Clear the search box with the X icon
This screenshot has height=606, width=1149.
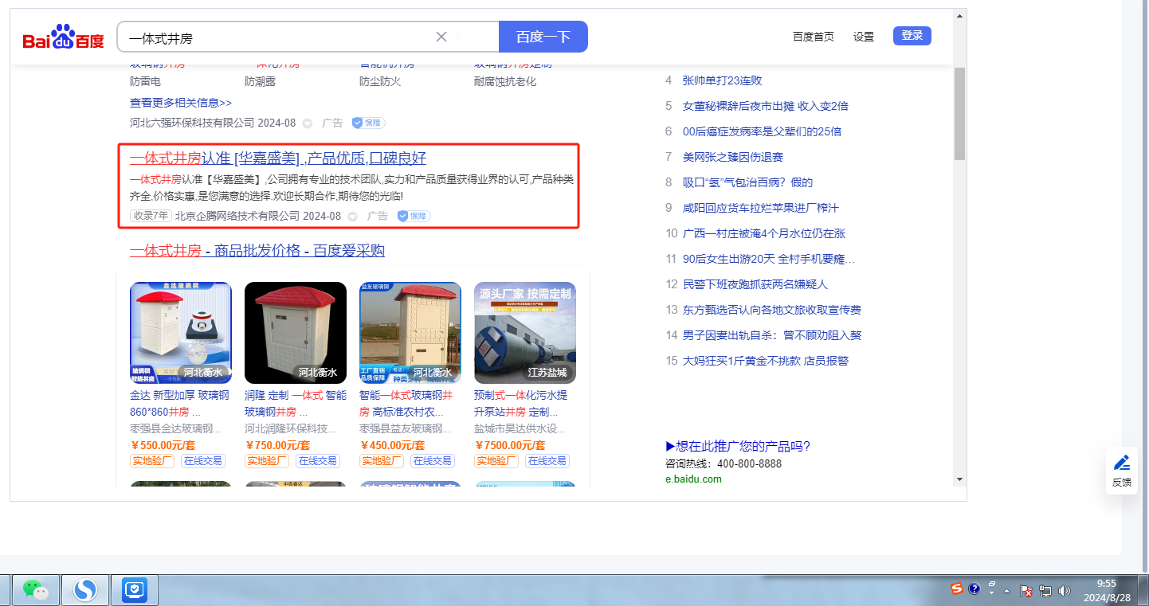pyautogui.click(x=441, y=37)
